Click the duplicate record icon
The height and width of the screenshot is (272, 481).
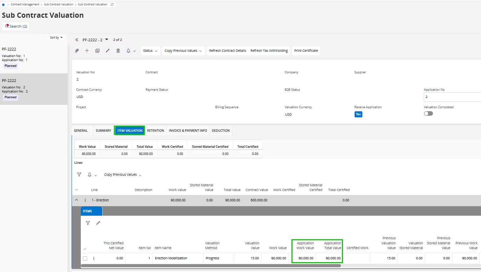point(97,51)
